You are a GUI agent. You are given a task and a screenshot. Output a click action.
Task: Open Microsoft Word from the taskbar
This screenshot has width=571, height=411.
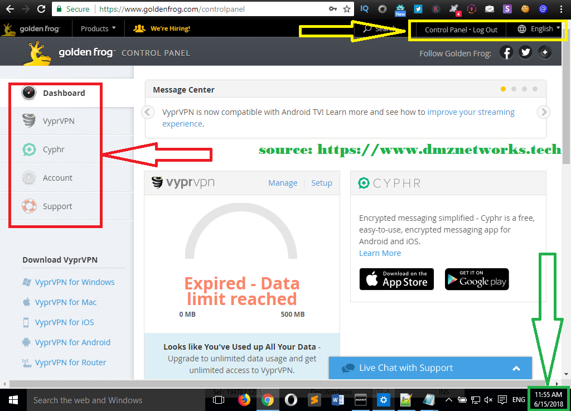pyautogui.click(x=337, y=400)
